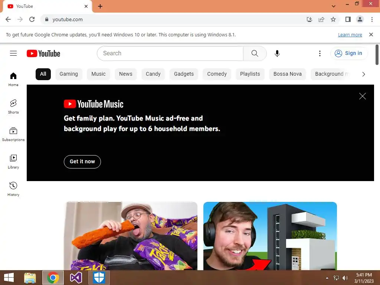
Task: Click the install app icon in address bar
Action: [309, 19]
